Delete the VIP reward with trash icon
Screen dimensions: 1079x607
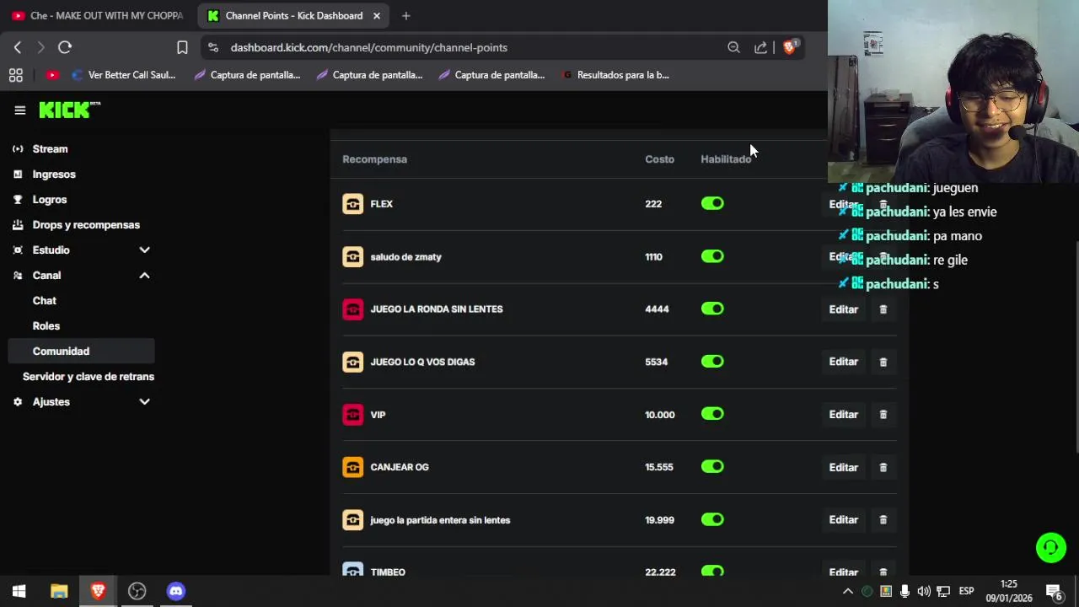[x=883, y=415]
